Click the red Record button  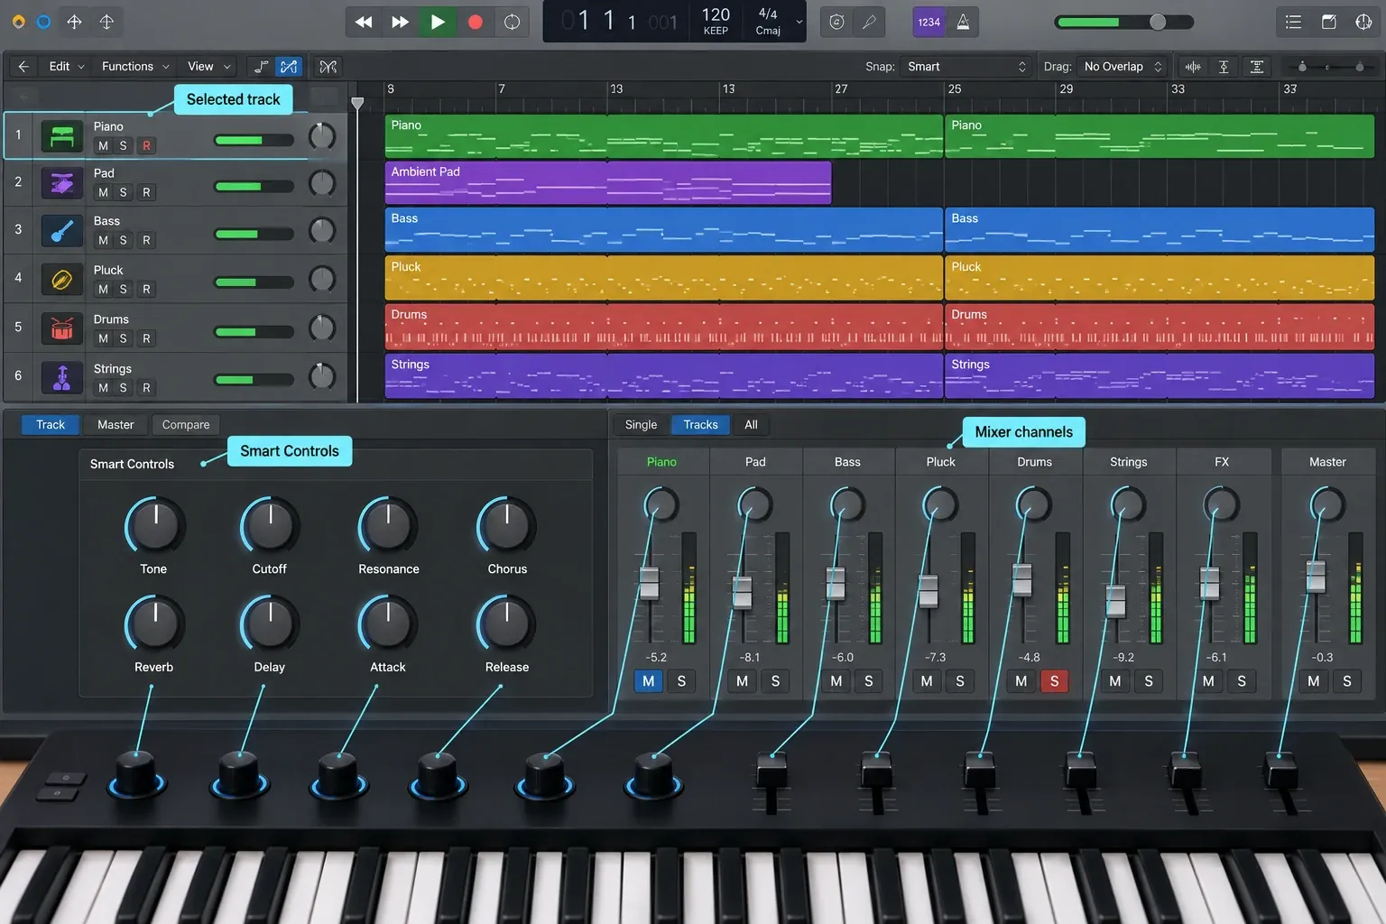coord(476,22)
